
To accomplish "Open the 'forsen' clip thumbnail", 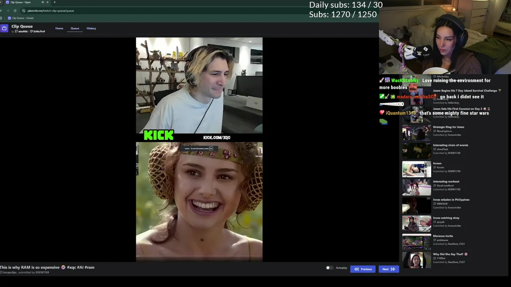I will [x=416, y=169].
